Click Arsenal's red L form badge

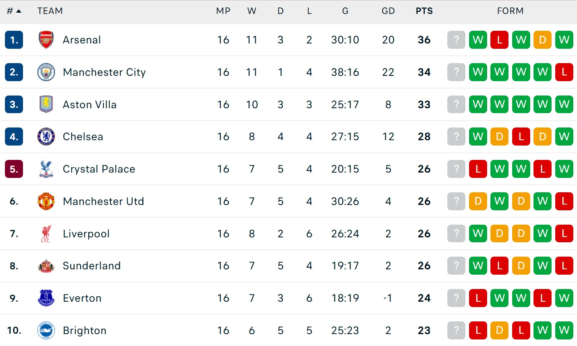click(499, 40)
